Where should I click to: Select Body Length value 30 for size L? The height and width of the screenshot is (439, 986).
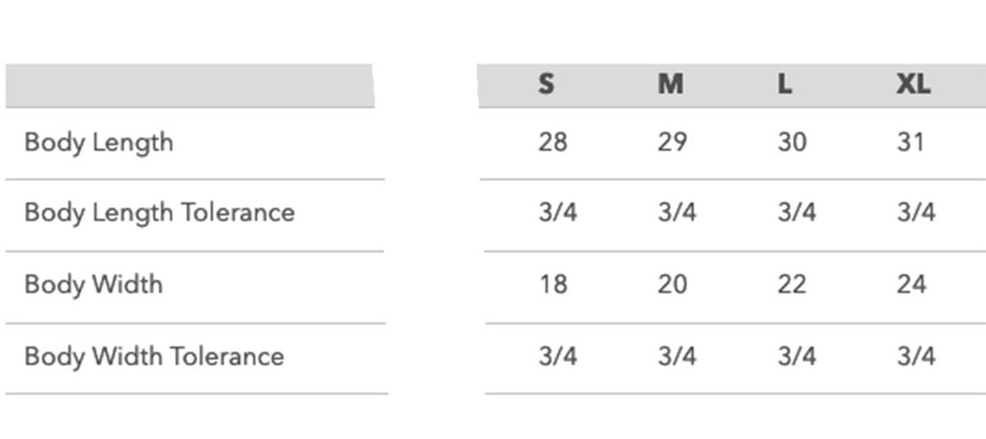pyautogui.click(x=792, y=142)
